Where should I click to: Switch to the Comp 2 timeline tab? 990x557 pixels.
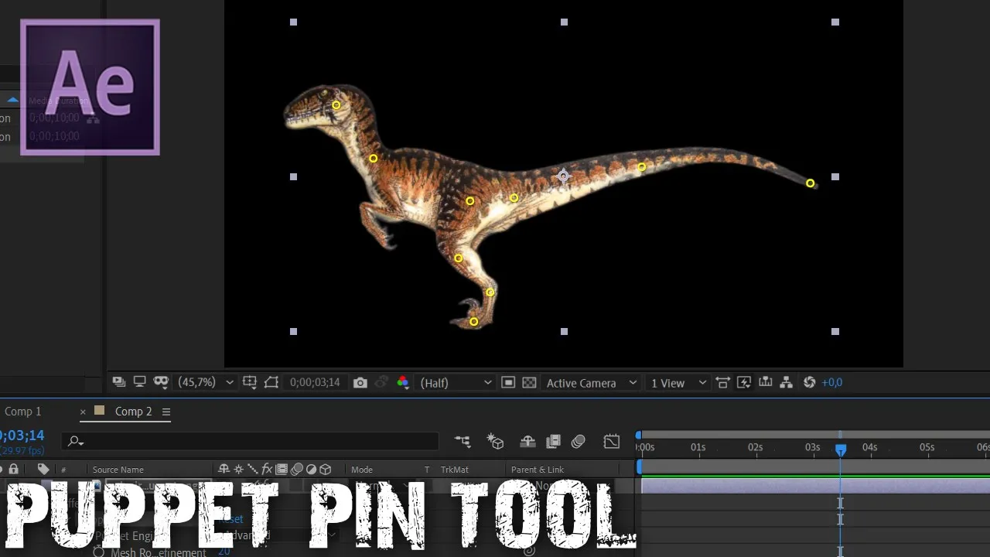(133, 412)
